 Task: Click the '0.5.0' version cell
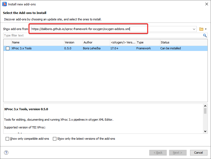click(x=68, y=48)
